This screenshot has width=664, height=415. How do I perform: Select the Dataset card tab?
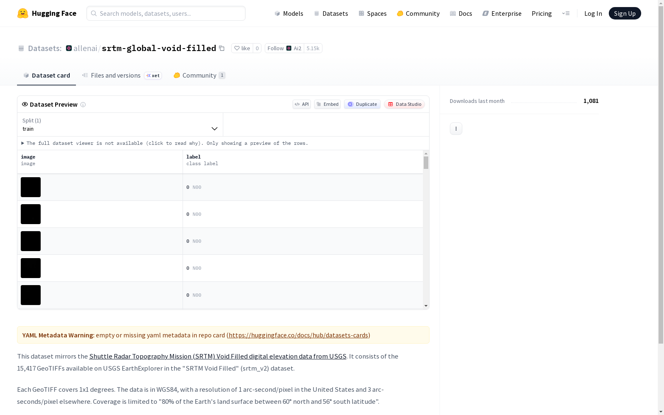(x=46, y=75)
